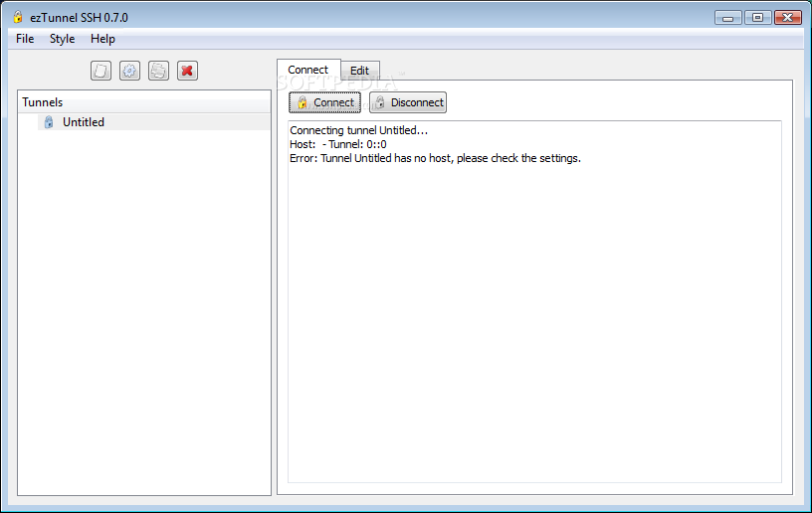Viewport: 812px width, 513px height.
Task: Click the 'Host: - Tunnel: 0::0' log line
Action: click(337, 144)
